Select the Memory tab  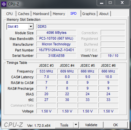(x=59, y=14)
